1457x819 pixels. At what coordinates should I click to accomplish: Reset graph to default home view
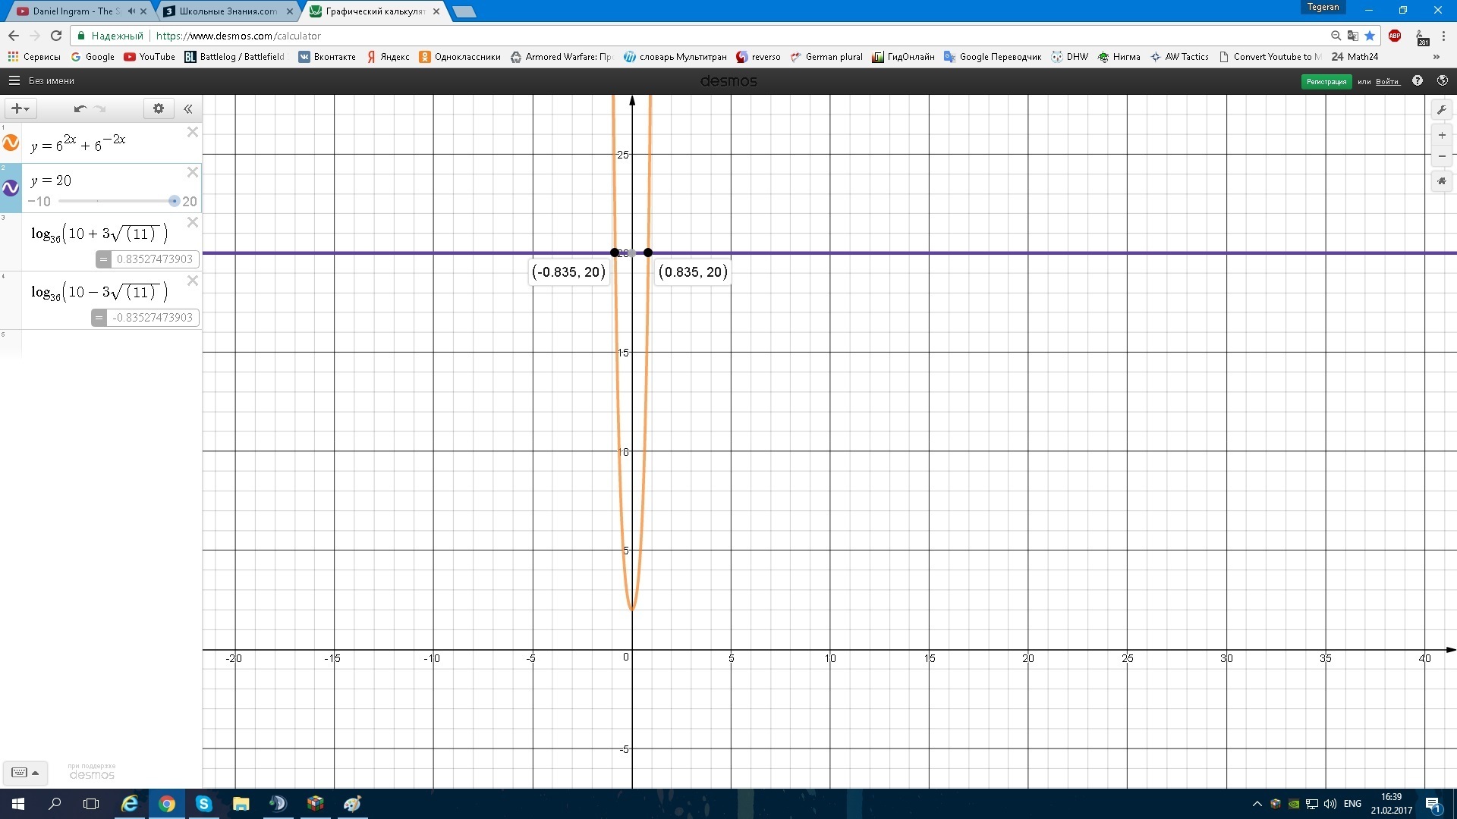pyautogui.click(x=1442, y=181)
